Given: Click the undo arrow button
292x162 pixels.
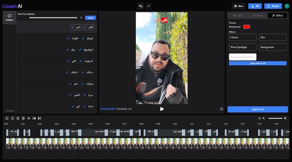Looking at the screenshot, I should 141,6.
